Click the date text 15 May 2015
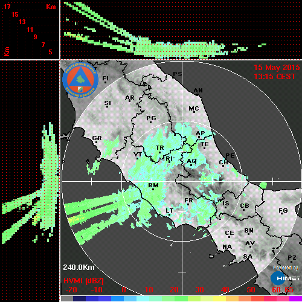The height and width of the screenshot is (302, 302). [277, 68]
